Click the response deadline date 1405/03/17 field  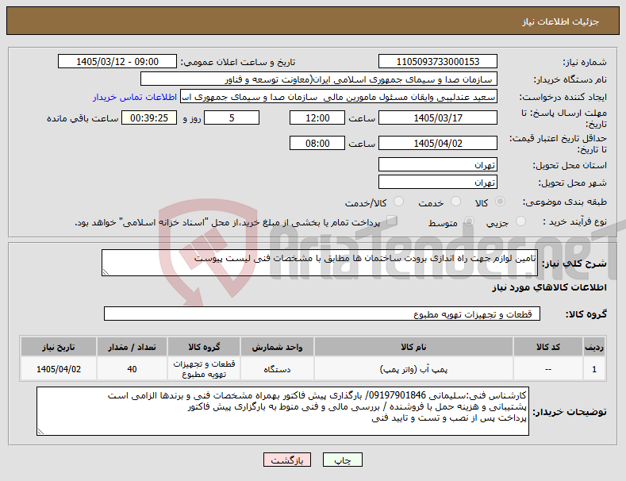pos(437,117)
